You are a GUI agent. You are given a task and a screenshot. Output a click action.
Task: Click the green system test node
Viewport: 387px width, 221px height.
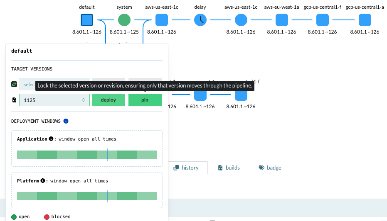click(124, 20)
